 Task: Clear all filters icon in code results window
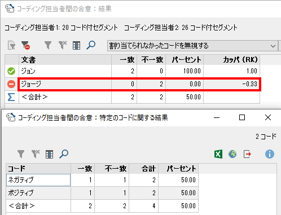point(36,154)
